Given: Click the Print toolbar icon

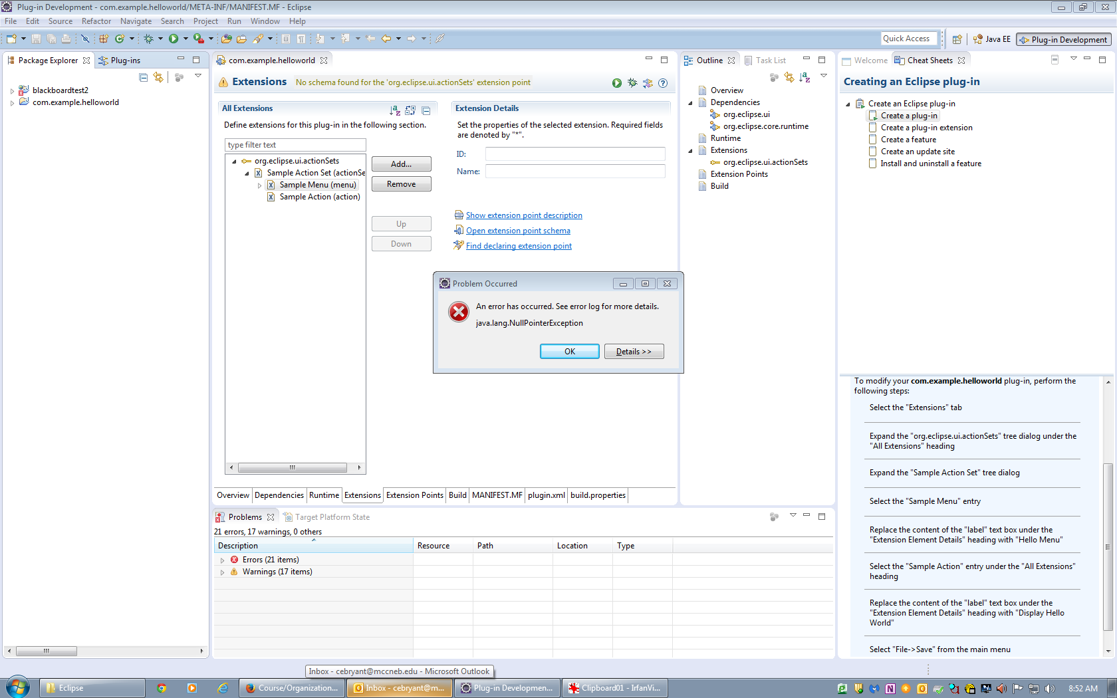Looking at the screenshot, I should pyautogui.click(x=66, y=39).
